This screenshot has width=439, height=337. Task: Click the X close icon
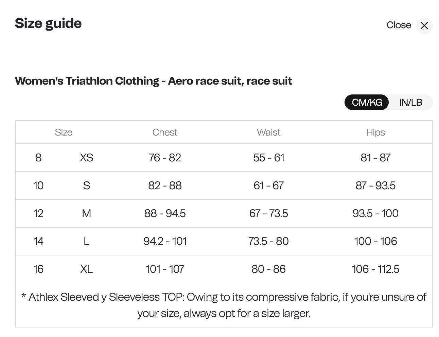(424, 25)
